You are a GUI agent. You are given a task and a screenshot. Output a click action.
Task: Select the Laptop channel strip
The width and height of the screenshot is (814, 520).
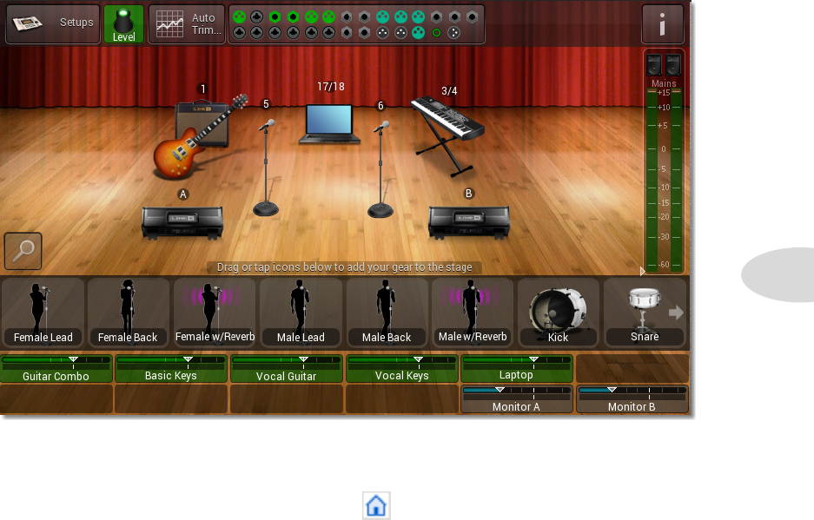517,369
